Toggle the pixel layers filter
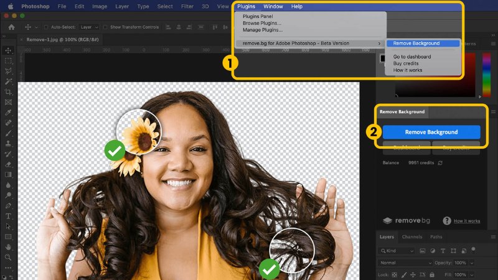The height and width of the screenshot is (280, 498). click(x=423, y=251)
